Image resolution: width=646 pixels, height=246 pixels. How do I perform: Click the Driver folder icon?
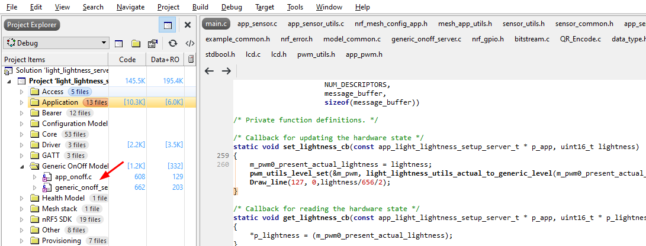point(34,145)
